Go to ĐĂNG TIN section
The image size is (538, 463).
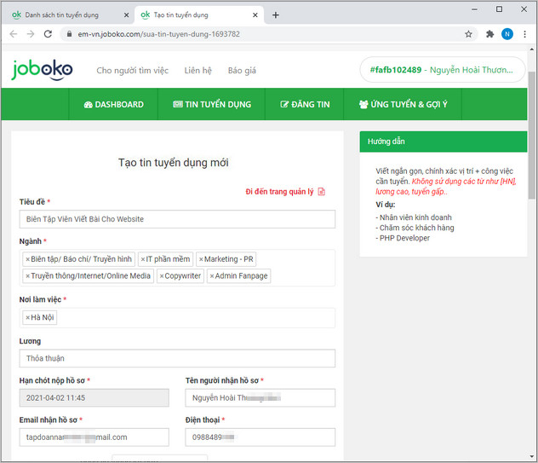[305, 105]
